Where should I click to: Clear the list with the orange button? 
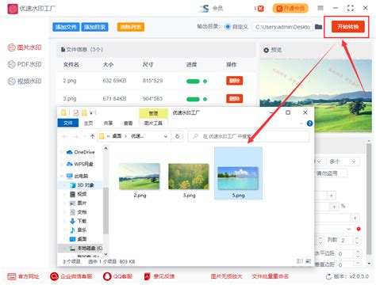coord(131,27)
